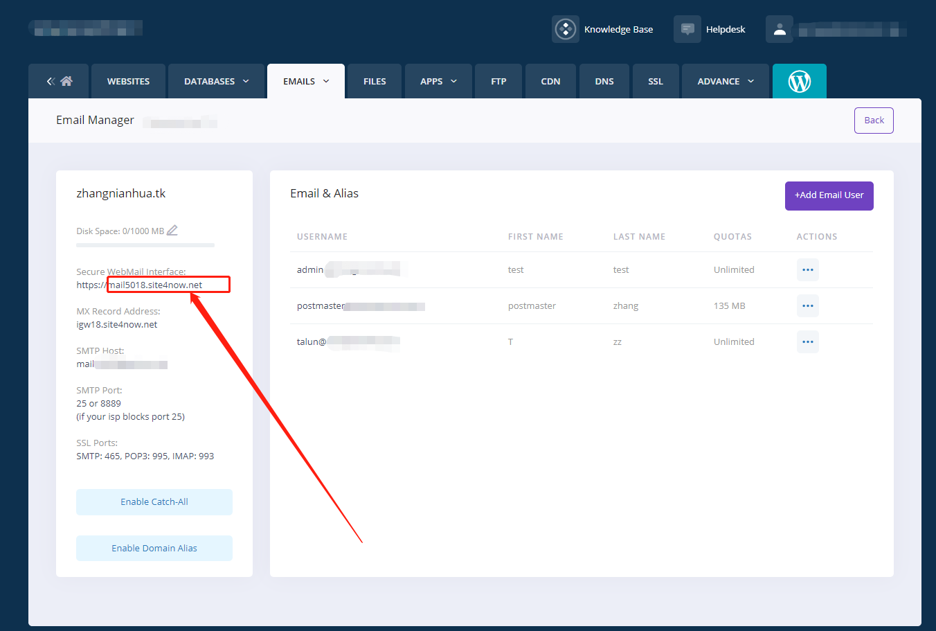Screen dimensions: 936x631
Task: Open actions menu for postmaster user
Action: click(807, 305)
